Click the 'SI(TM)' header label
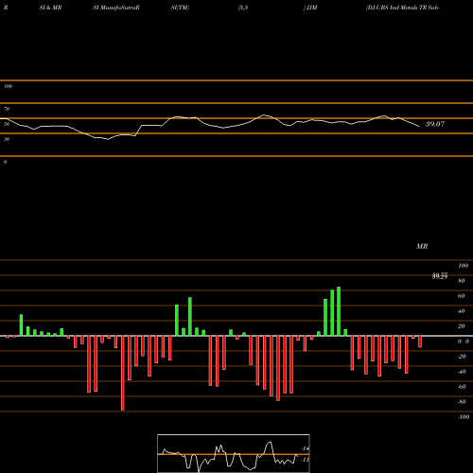The width and height of the screenshot is (473, 473). 180,8
